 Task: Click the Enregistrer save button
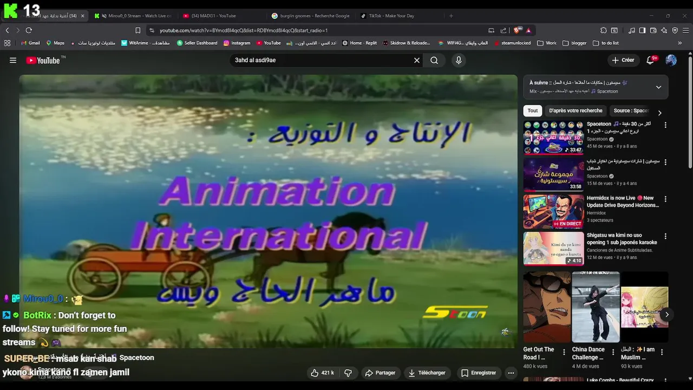pyautogui.click(x=479, y=373)
